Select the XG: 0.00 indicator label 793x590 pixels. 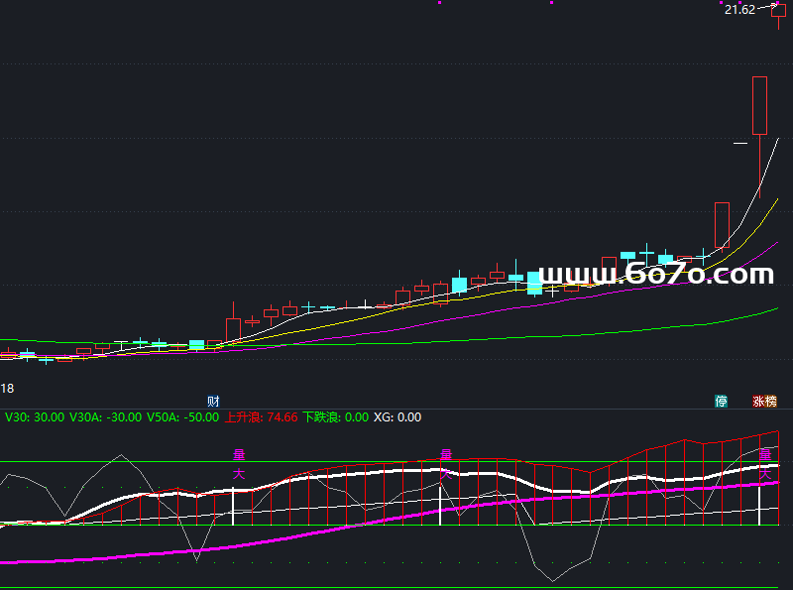pos(396,417)
